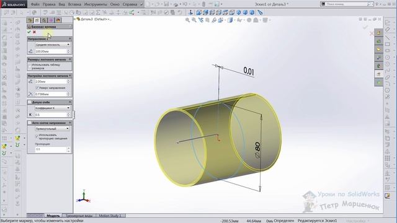Viewport: 397px width, 223px height.
Task: Select the Ø80 dimension in the viewport
Action: click(257, 151)
